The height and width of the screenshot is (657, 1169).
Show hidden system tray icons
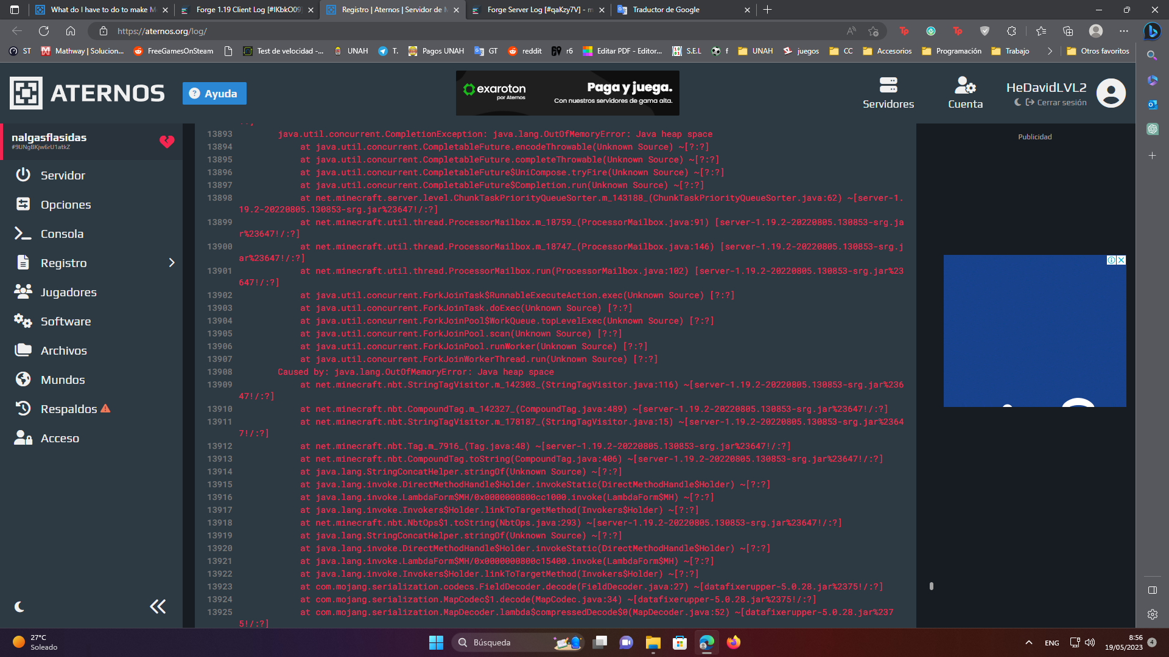click(1028, 642)
